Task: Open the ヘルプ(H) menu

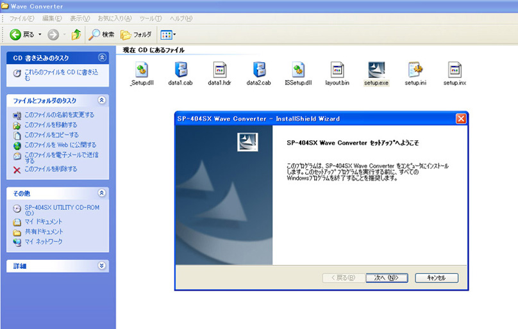Action: click(181, 19)
